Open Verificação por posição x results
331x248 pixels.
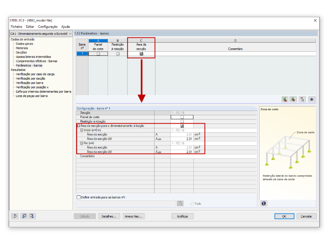tap(32, 87)
